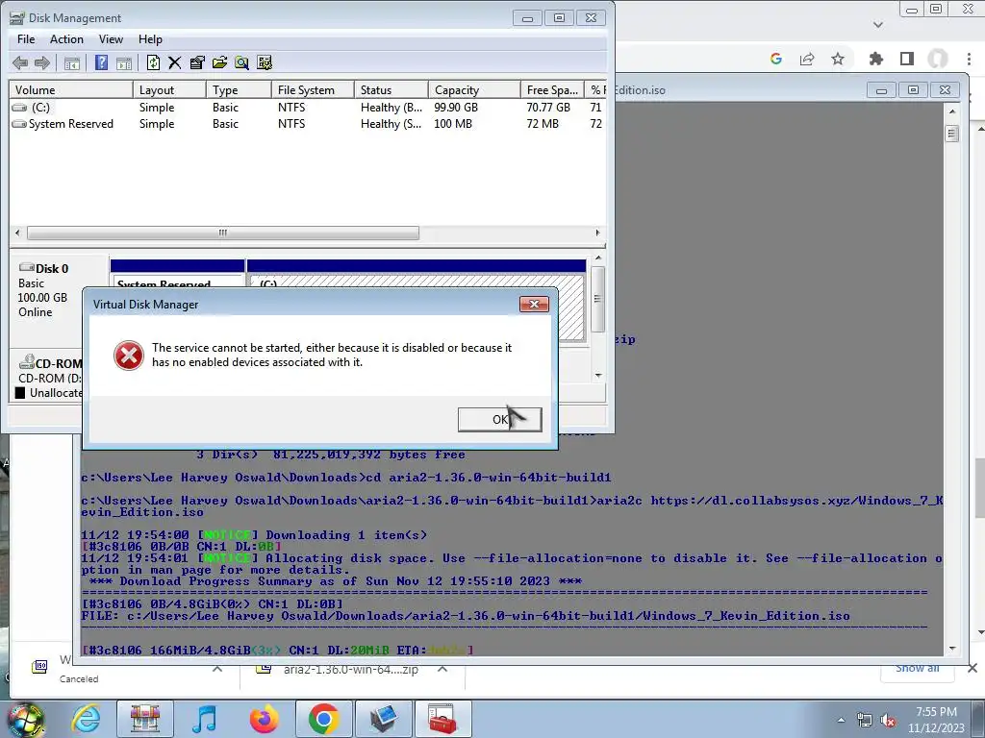Open the clock showing 7:55 PM
Viewport: 985px width, 738px height.
coord(936,720)
